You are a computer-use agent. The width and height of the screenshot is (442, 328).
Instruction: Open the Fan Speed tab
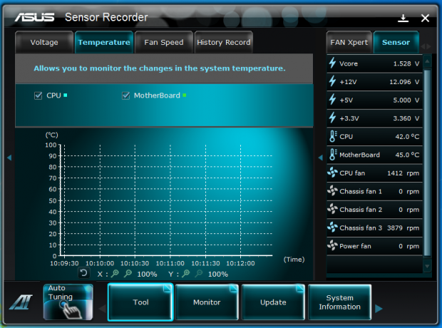tap(163, 43)
